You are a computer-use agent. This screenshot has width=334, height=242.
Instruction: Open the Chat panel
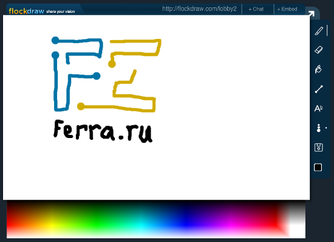click(256, 9)
